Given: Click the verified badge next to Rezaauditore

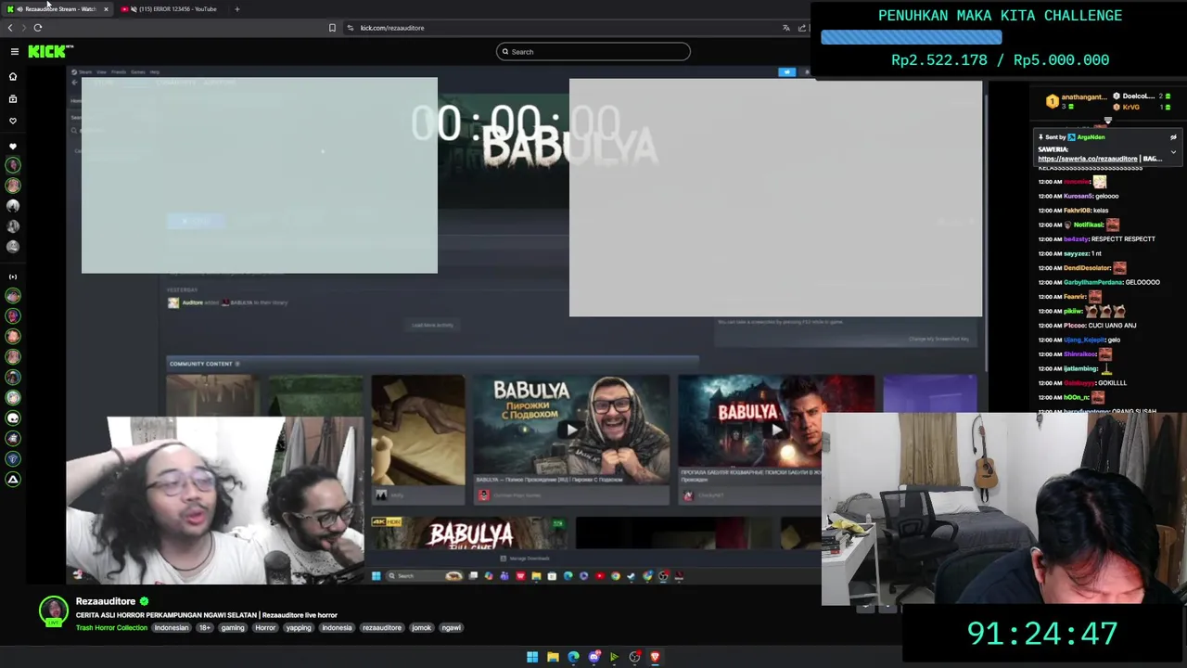Looking at the screenshot, I should 144,601.
